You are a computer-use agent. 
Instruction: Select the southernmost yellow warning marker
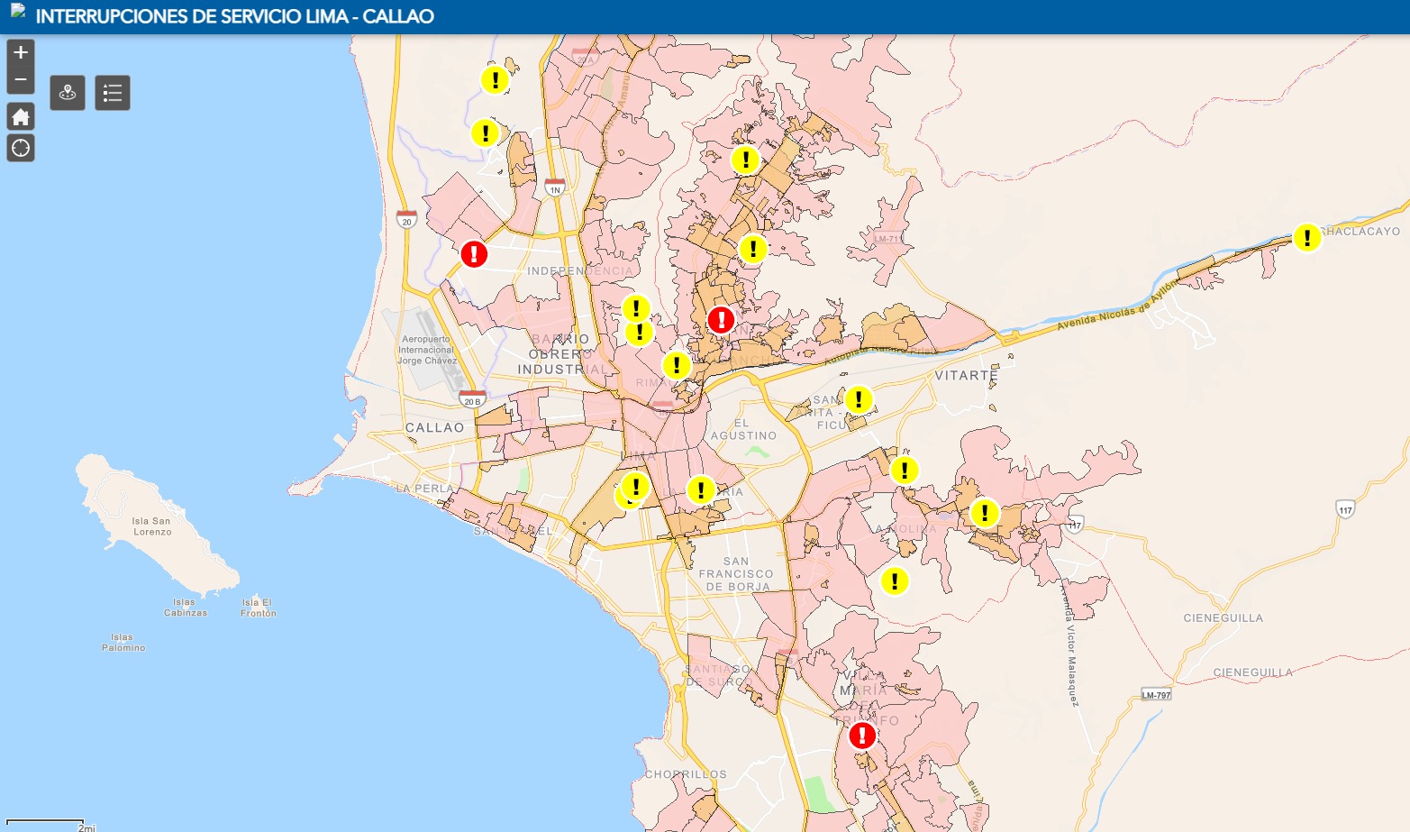[894, 581]
